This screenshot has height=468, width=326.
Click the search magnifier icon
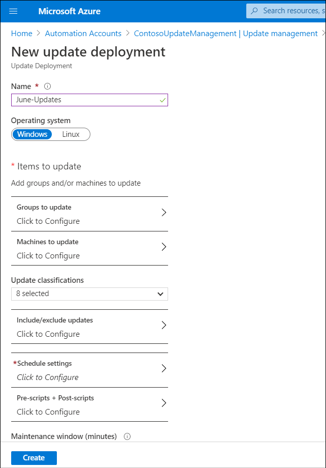(254, 11)
